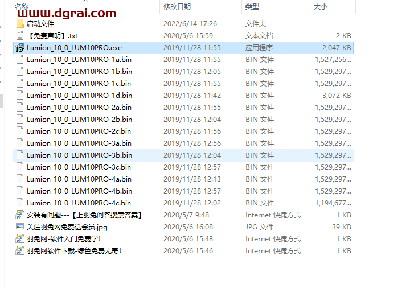410x288 pixels.
Task: Select Lumion_10_0_LUM10PRO-1c.bin file name
Action: click(79, 84)
